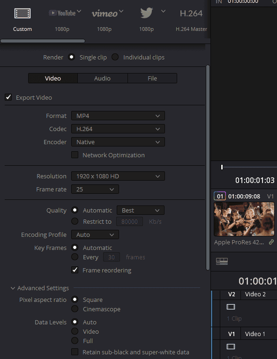
Task: Select Automatic key frames option
Action: (x=75, y=248)
